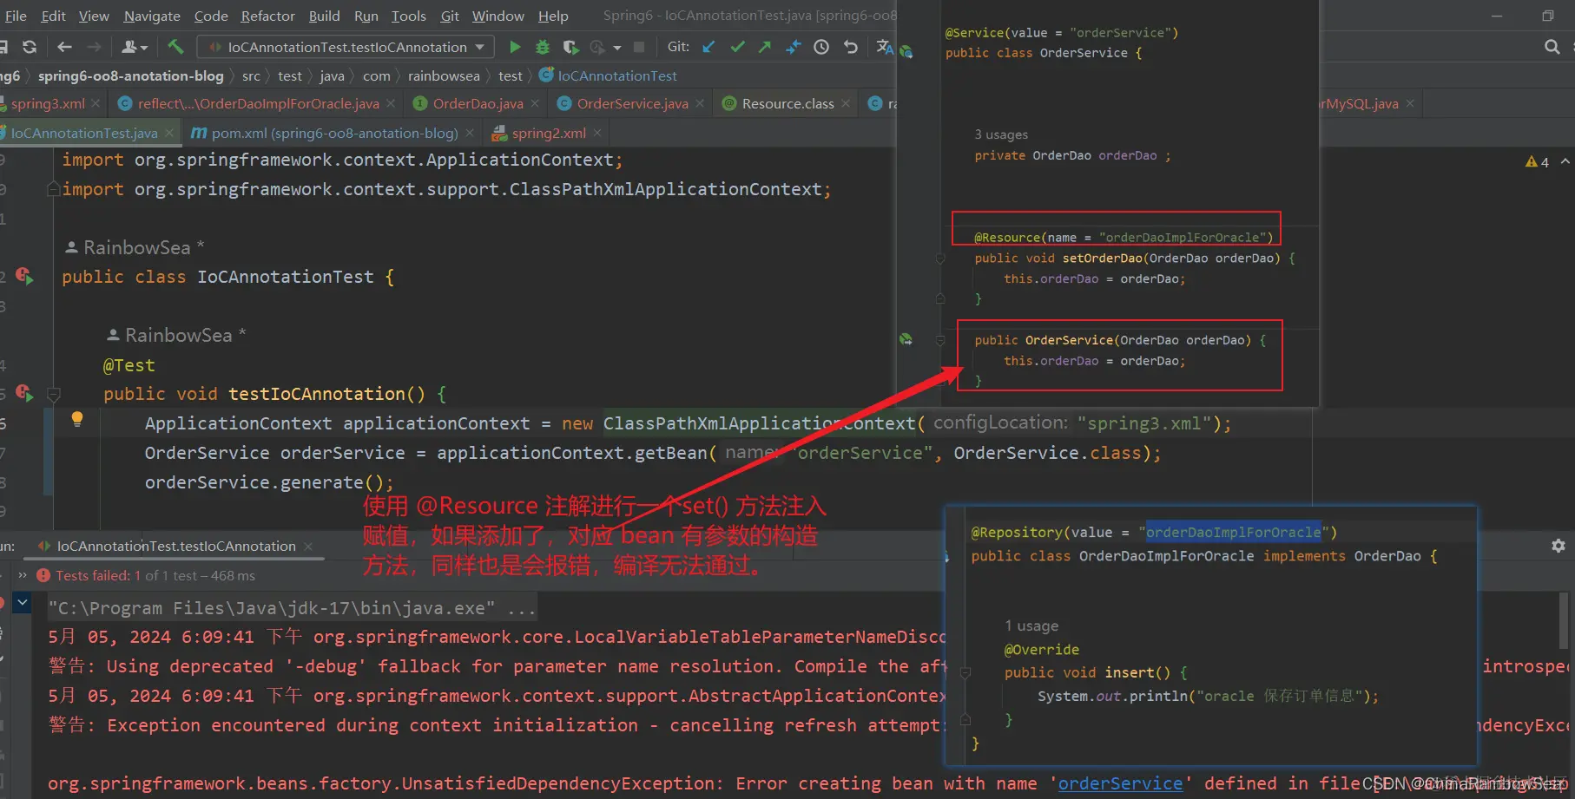Viewport: 1575px width, 799px height.
Task: Open Search Everywhere magnifier icon
Action: point(1552,47)
